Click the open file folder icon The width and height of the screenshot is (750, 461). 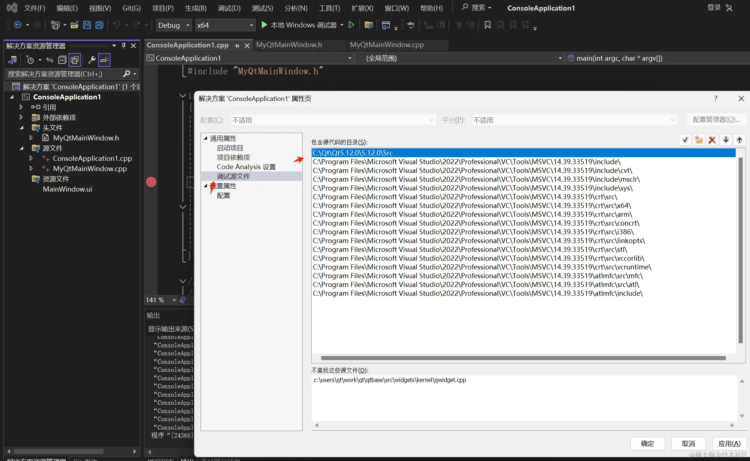click(75, 25)
